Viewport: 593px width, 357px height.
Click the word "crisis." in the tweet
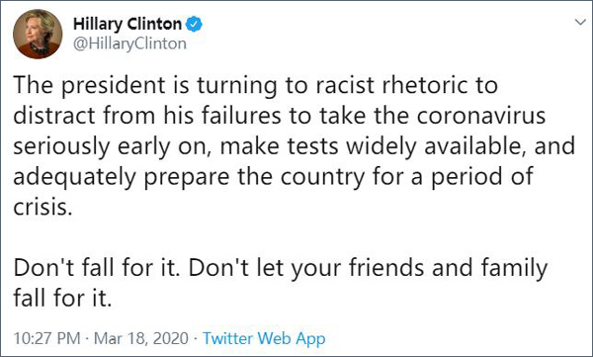(x=42, y=207)
